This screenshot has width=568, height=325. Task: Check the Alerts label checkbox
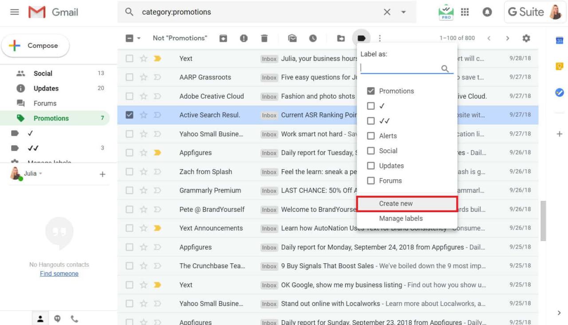[x=371, y=135]
